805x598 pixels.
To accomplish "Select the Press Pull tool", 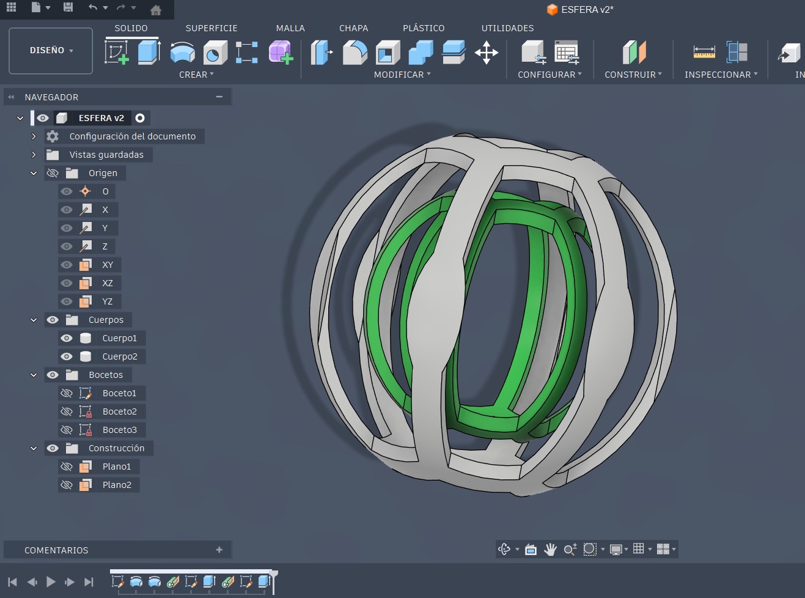I will point(322,53).
